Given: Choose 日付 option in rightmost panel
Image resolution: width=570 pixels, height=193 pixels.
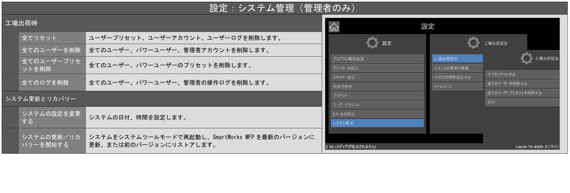Looking at the screenshot, I should click(x=522, y=102).
